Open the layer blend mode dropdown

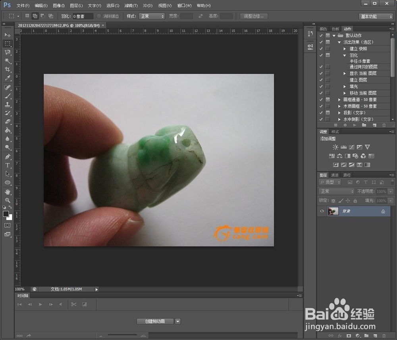click(336, 192)
